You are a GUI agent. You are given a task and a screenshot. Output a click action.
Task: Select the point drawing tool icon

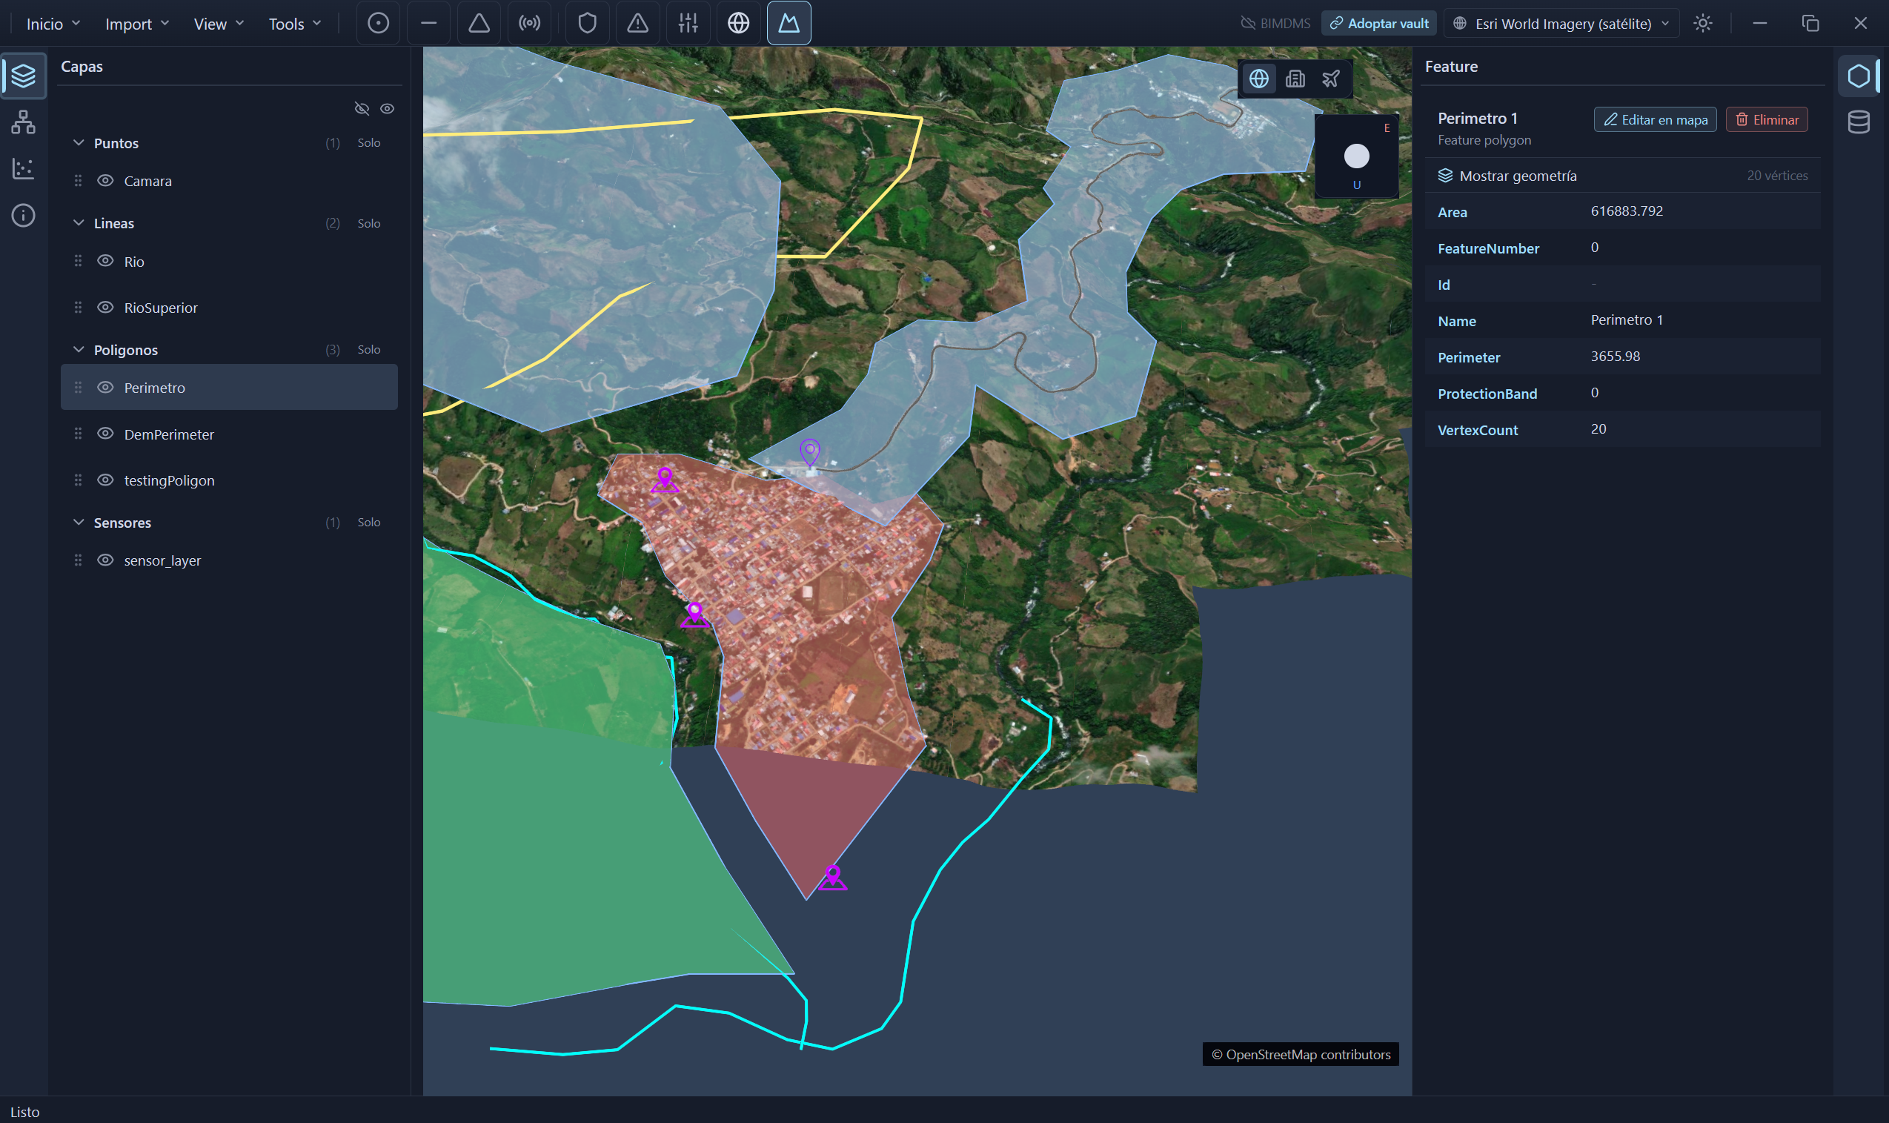point(378,24)
